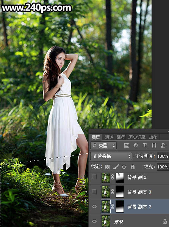Click the lock all padlock icon

[x=133, y=167]
